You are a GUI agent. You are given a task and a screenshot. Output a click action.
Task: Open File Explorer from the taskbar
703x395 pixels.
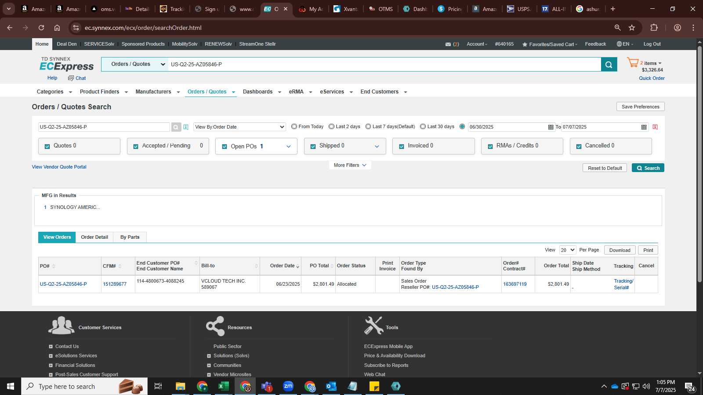coord(181,386)
